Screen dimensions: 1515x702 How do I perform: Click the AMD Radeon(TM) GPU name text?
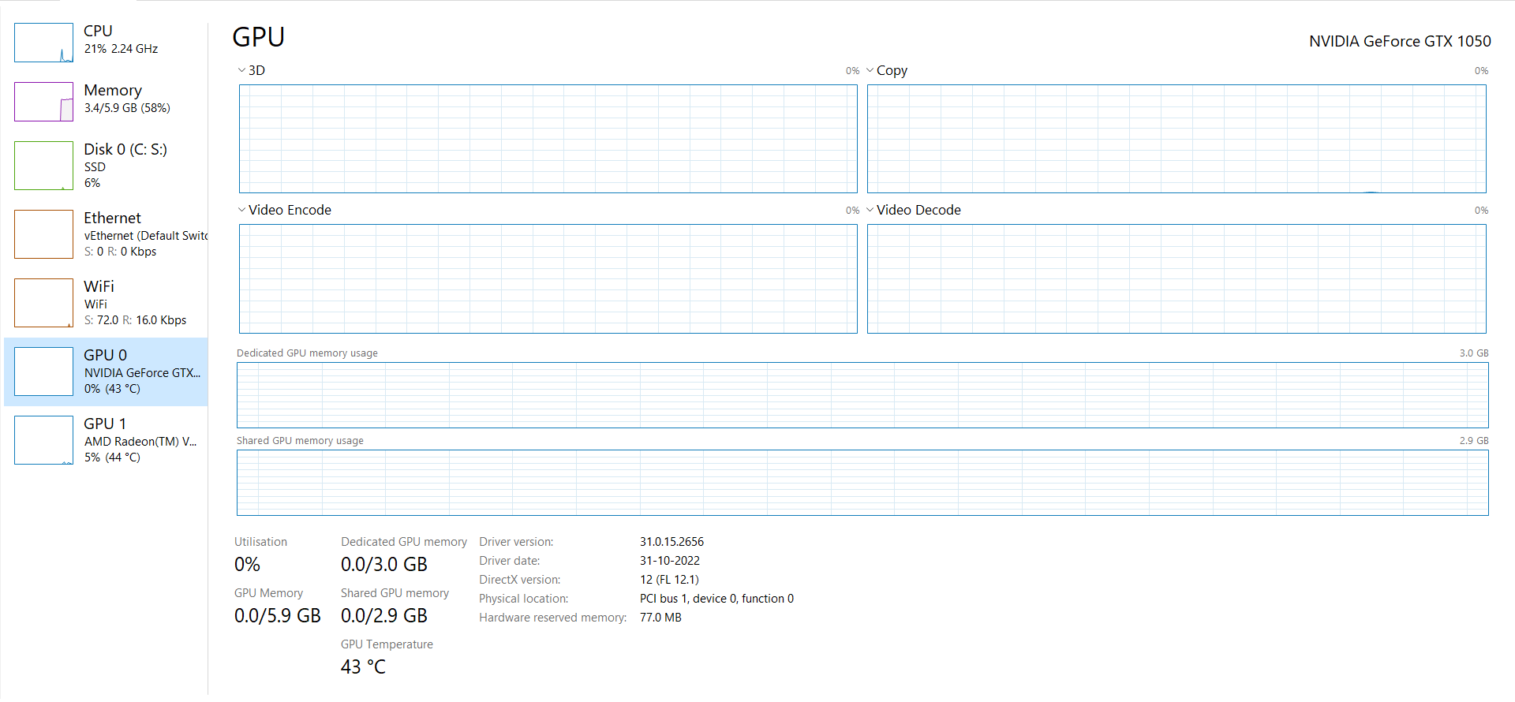coord(140,442)
